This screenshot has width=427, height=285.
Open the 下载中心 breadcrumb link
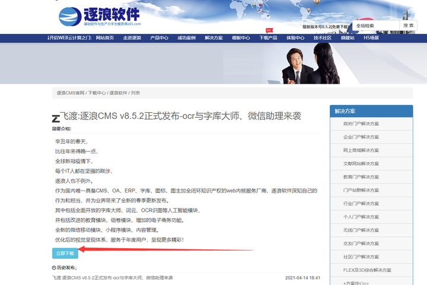point(97,93)
